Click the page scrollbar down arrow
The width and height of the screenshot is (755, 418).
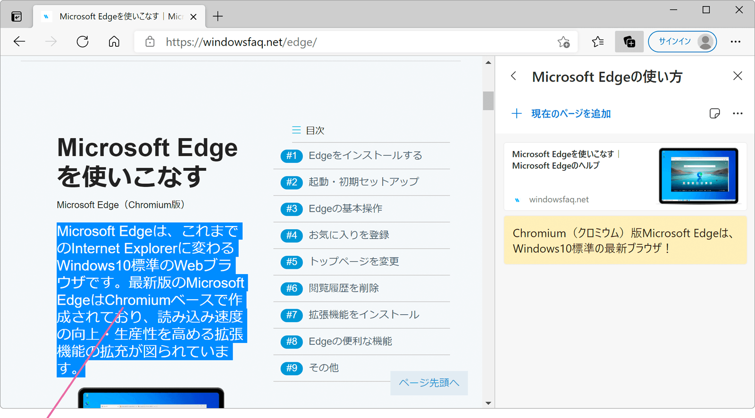pyautogui.click(x=488, y=403)
